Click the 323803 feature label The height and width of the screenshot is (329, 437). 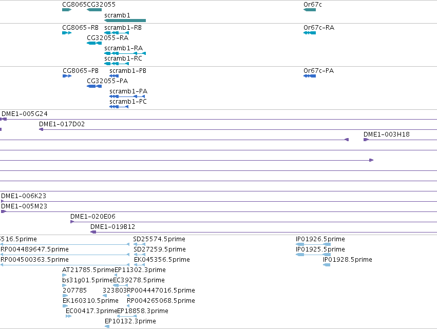(115, 291)
